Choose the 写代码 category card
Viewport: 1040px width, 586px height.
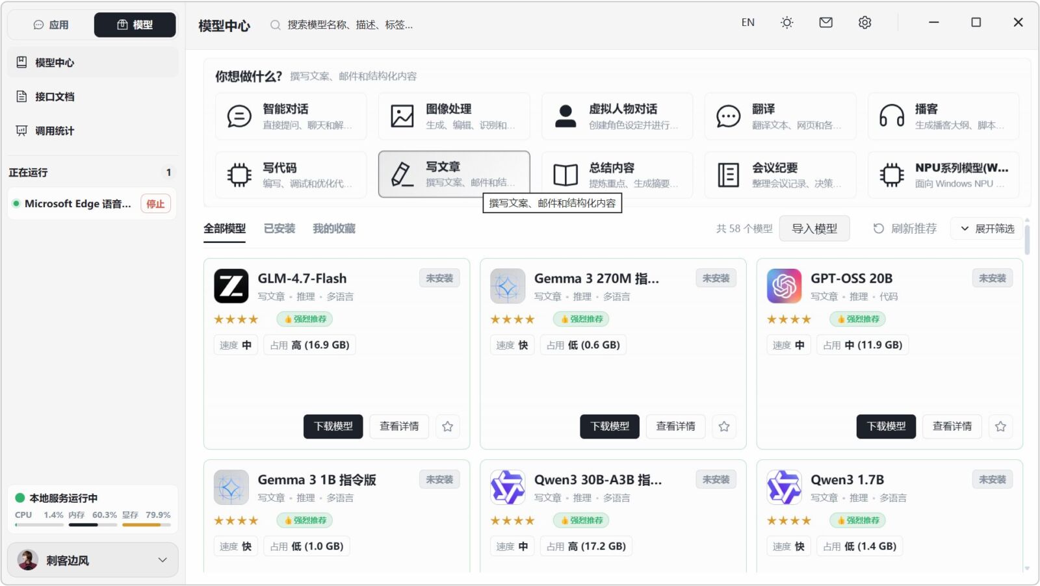(x=291, y=175)
